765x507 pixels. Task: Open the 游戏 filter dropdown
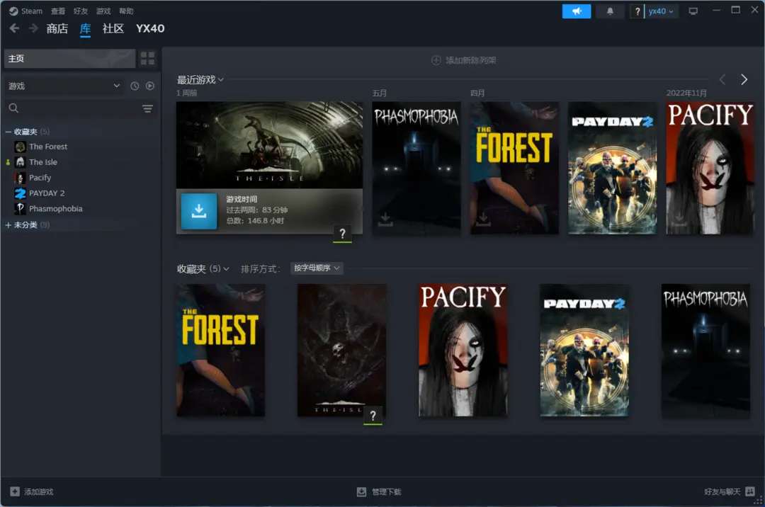[x=64, y=86]
